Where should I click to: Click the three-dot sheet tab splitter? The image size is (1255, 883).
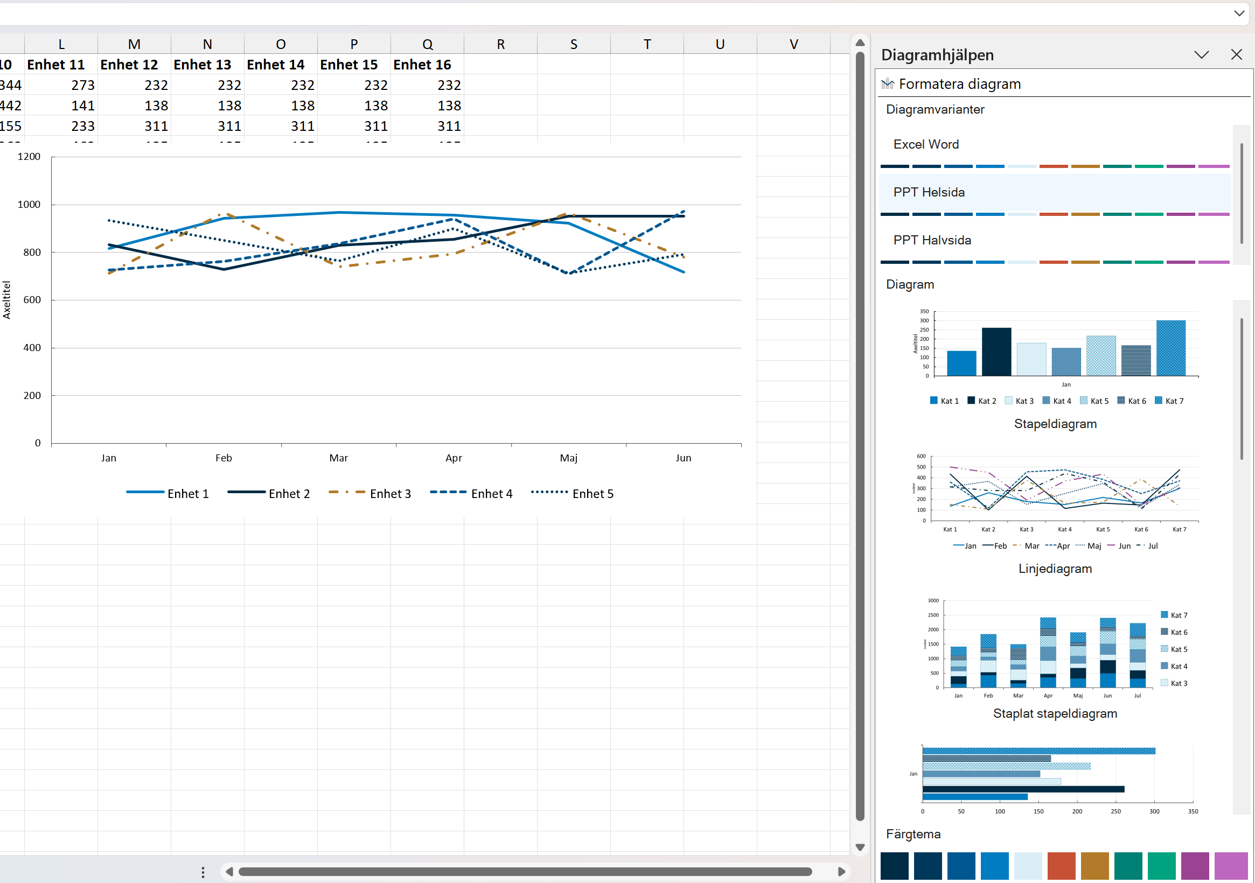pos(203,872)
